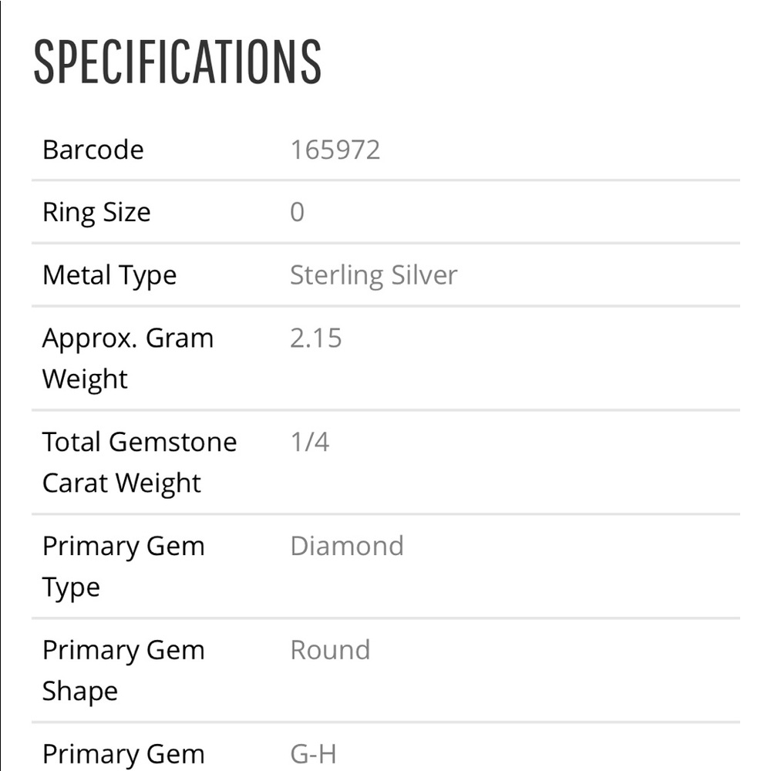This screenshot has height=771, width=771.
Task: Click the ring size value 0
Action: pos(297,213)
